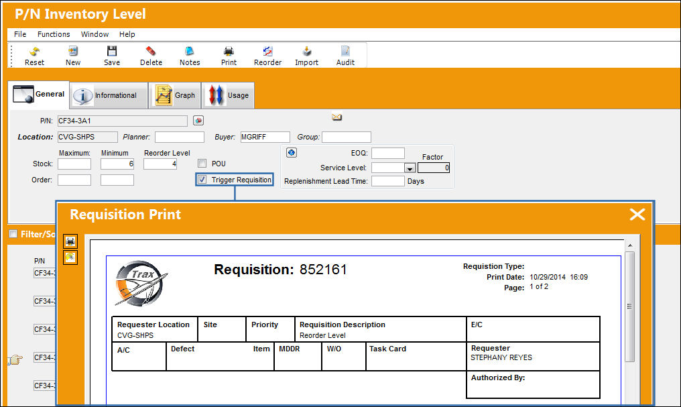Click the P/N input field

tap(123, 121)
